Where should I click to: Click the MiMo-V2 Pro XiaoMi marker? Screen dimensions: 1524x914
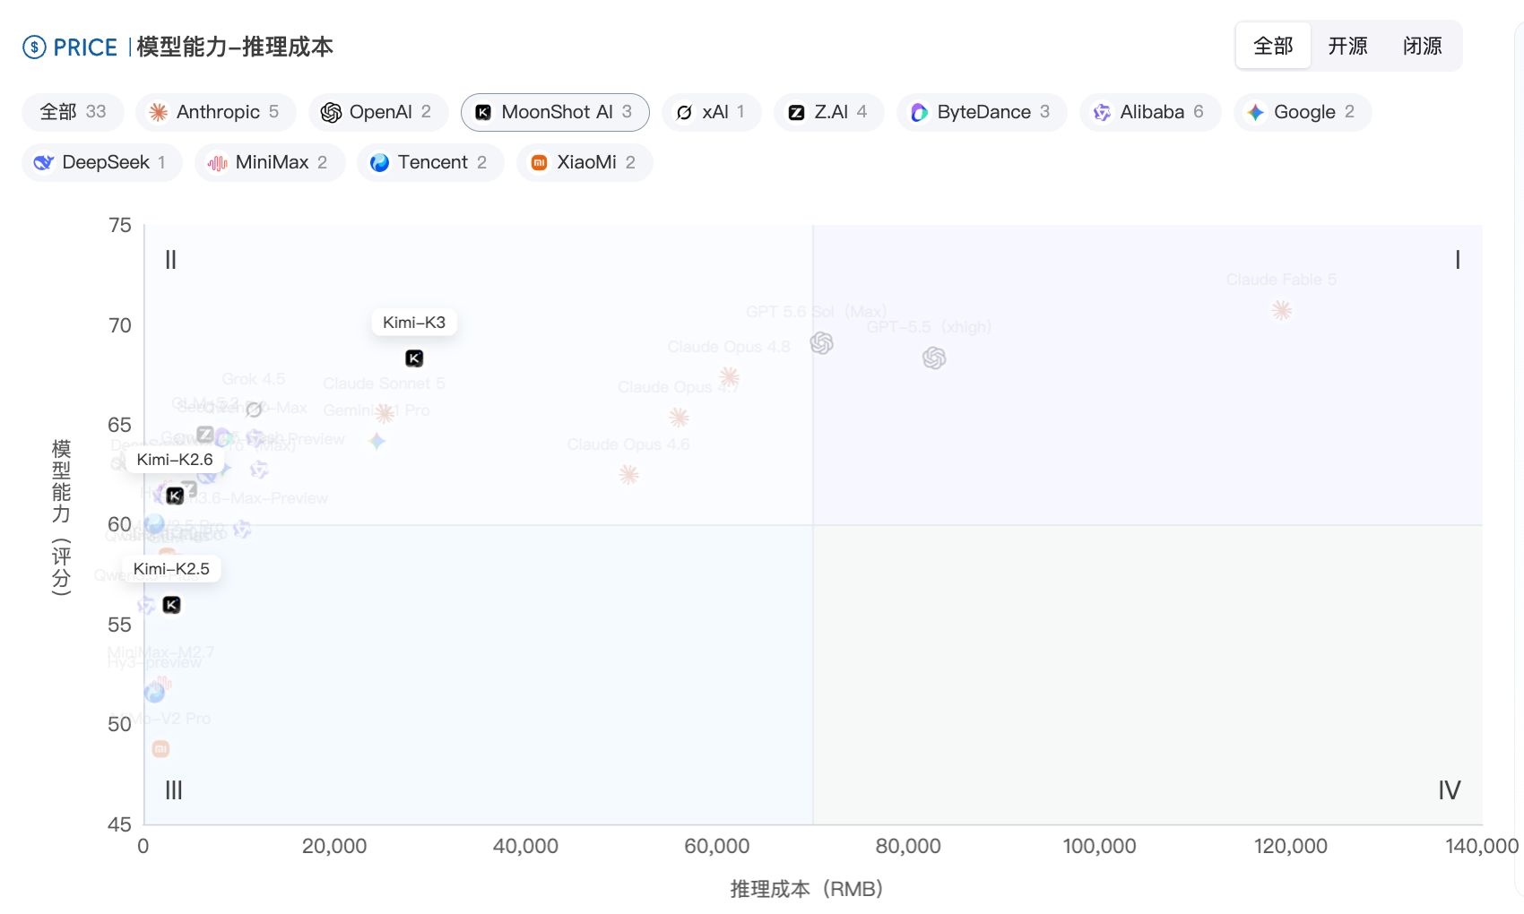(x=160, y=749)
